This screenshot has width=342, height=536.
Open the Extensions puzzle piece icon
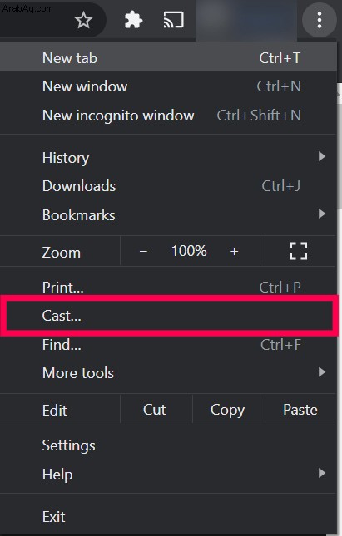[133, 20]
